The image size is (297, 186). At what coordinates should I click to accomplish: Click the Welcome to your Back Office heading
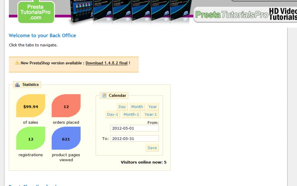coord(42,35)
